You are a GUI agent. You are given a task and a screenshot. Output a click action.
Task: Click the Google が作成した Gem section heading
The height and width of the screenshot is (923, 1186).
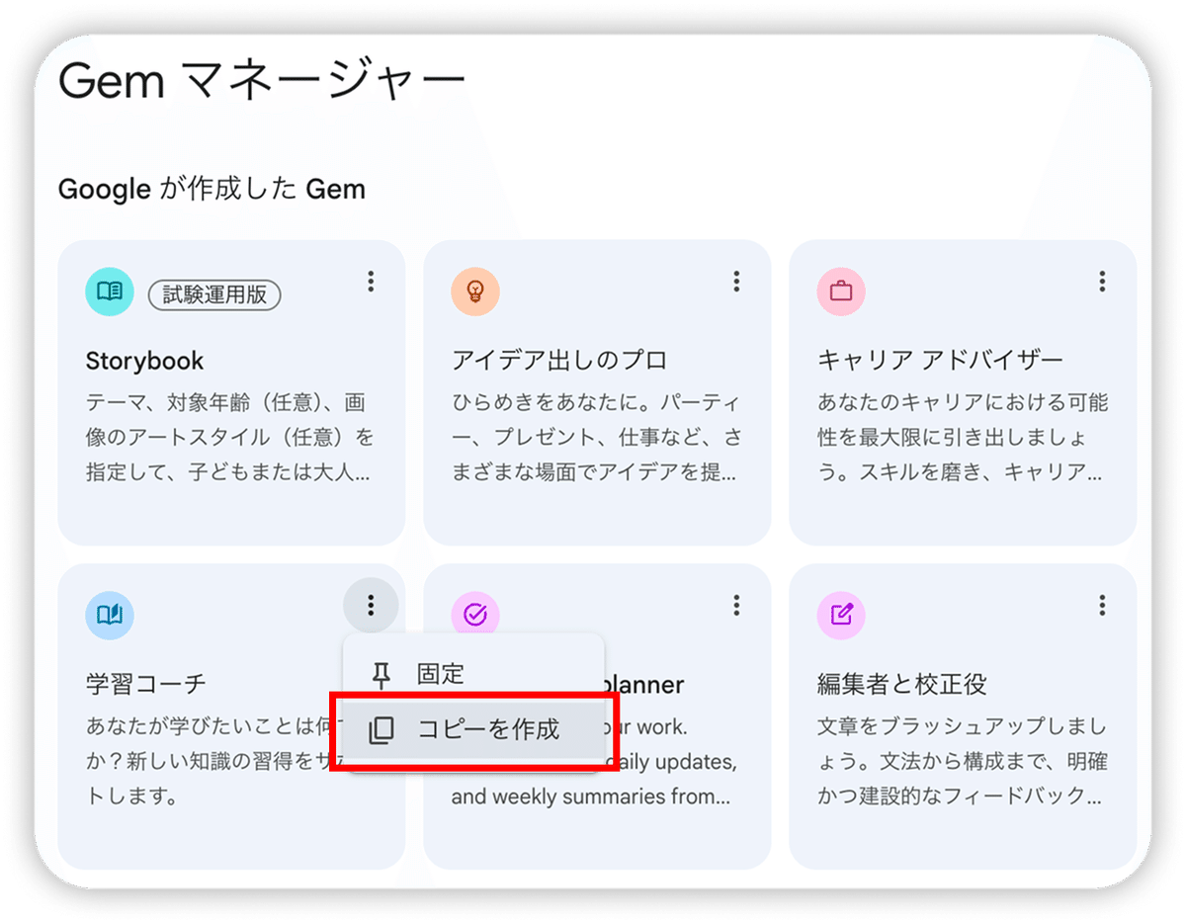(x=212, y=189)
